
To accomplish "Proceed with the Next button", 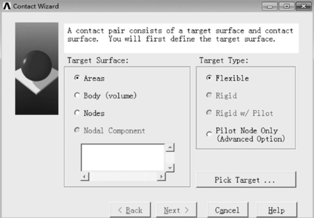I will tap(176, 210).
